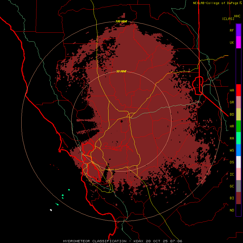Click the [CLAS] legend header
Screen dimensions: 243x243
[228, 19]
